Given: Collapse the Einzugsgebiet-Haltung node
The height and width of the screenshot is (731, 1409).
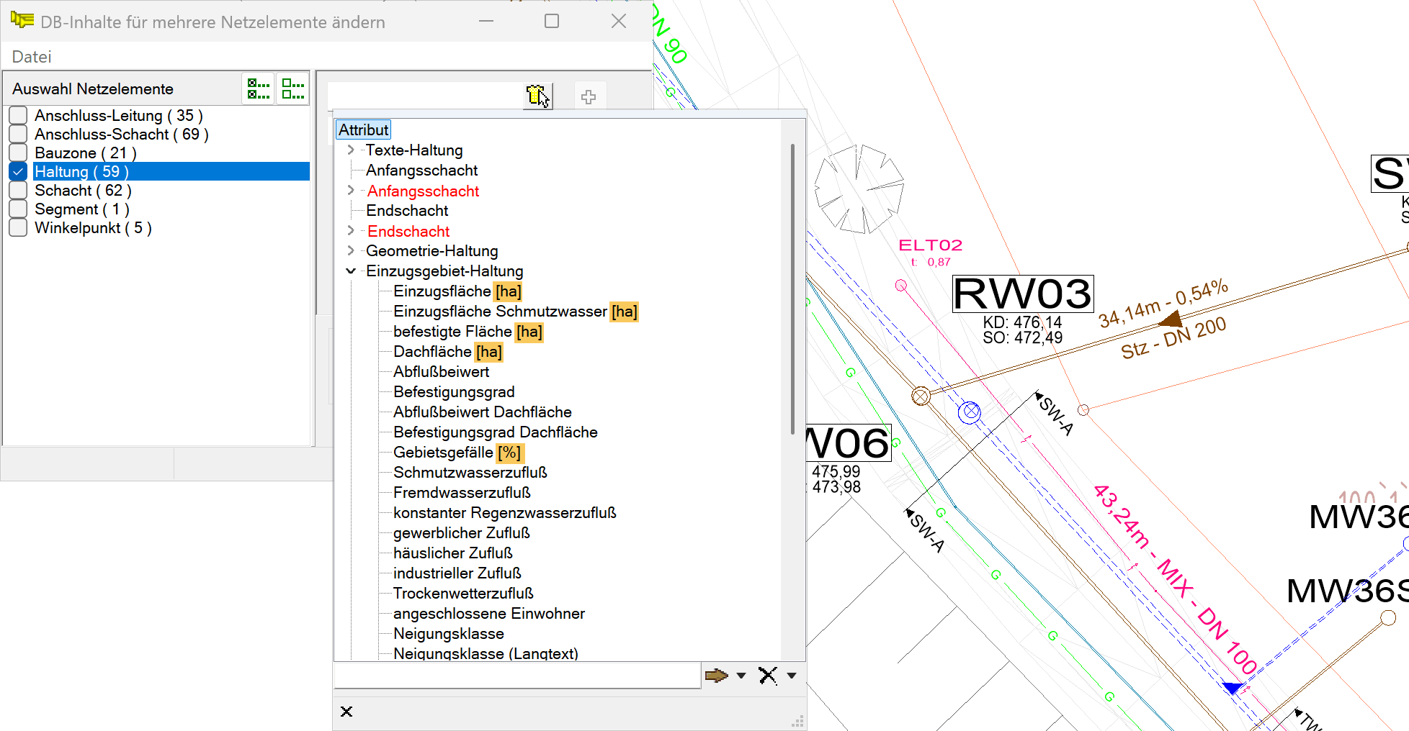Looking at the screenshot, I should [351, 271].
